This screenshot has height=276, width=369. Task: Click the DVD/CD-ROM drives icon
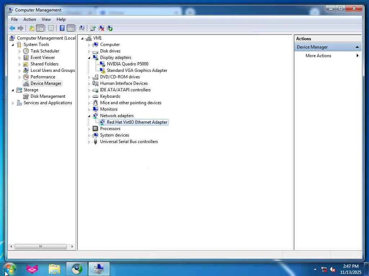pyautogui.click(x=95, y=77)
